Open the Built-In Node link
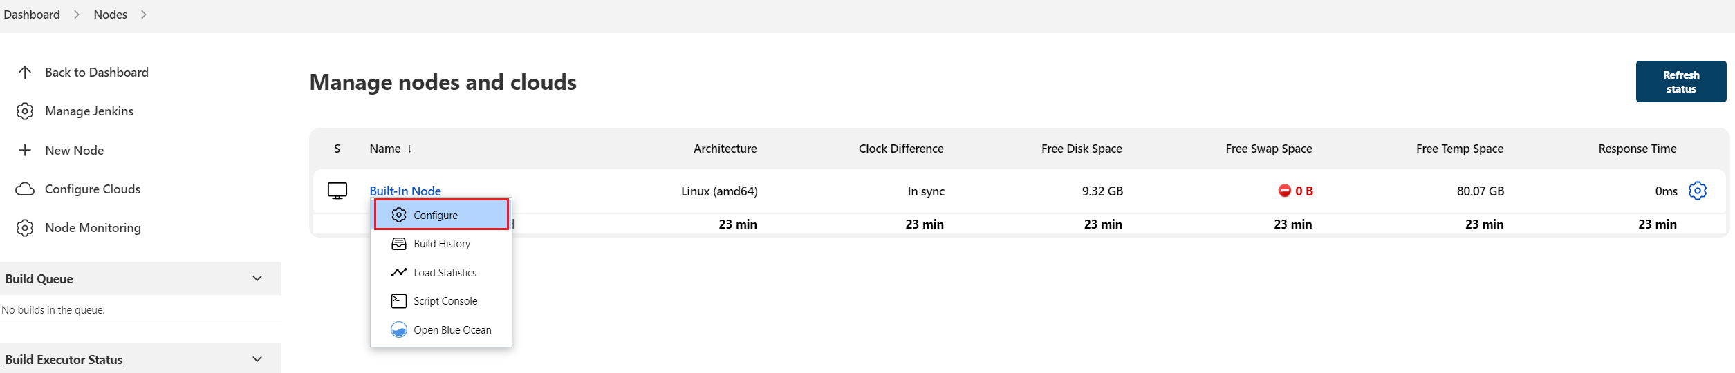The width and height of the screenshot is (1735, 373). pos(405,191)
